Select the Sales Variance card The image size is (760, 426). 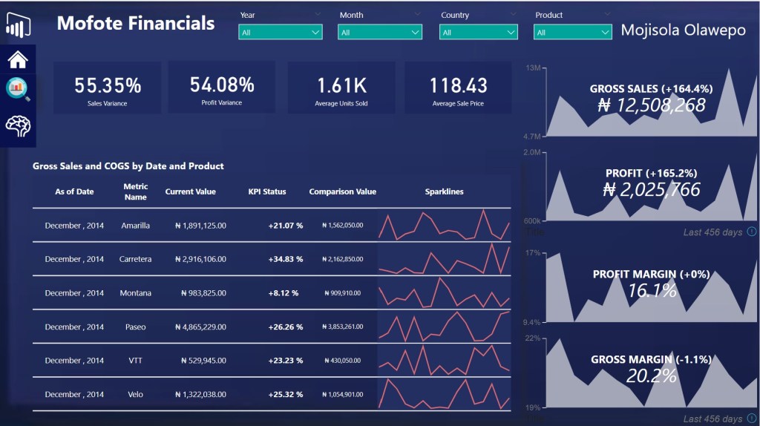[x=107, y=88]
